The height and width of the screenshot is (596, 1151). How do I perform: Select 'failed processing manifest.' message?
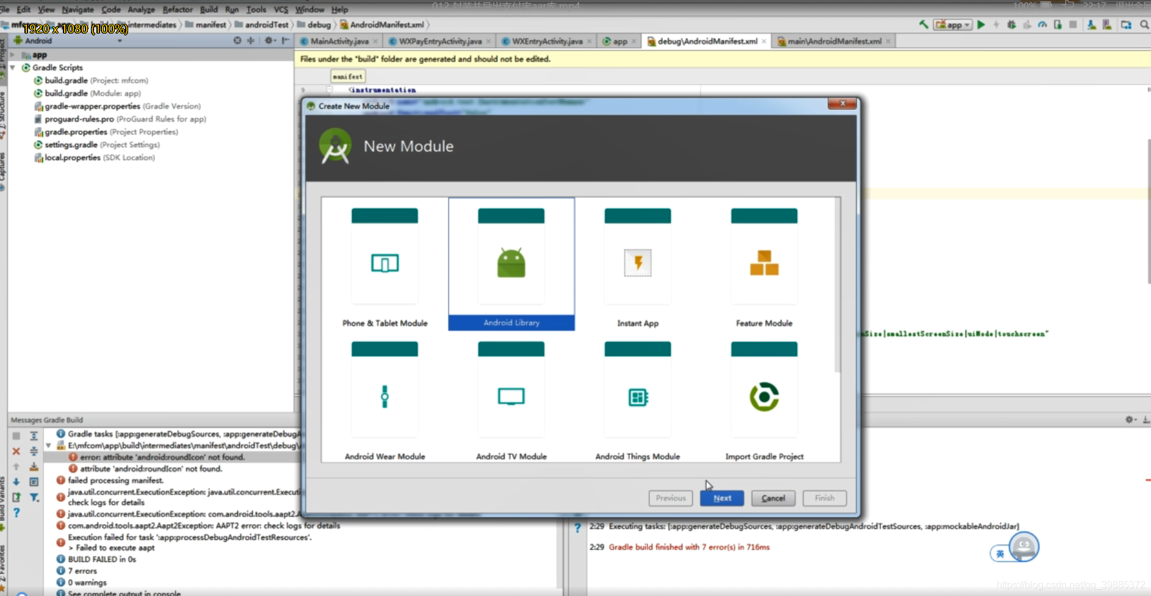[x=115, y=480]
